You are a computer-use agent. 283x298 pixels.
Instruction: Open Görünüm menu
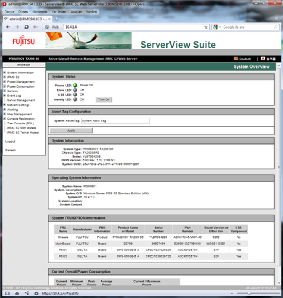click(40, 12)
